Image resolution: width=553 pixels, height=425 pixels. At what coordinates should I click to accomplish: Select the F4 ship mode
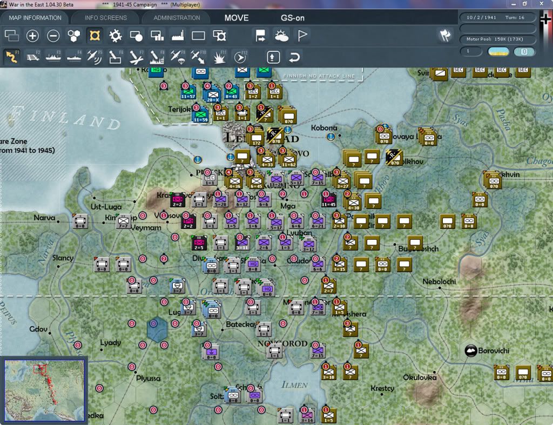point(74,57)
